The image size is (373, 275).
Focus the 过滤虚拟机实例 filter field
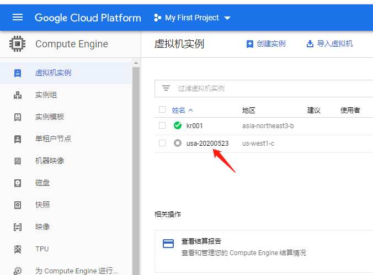[x=264, y=89]
